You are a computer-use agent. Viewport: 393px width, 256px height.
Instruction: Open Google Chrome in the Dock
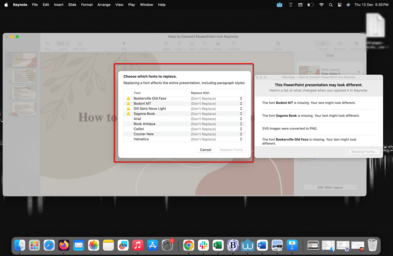click(x=188, y=245)
